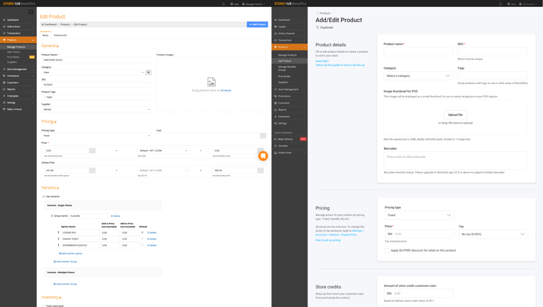The image size is (543, 307).
Task: Select the Basic tab
Action: (45, 35)
